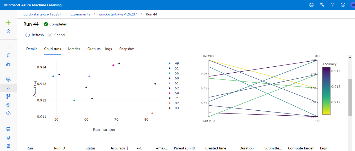Open the Home icon in the sidebar
This screenshot has height=151, width=355.
[9, 31]
